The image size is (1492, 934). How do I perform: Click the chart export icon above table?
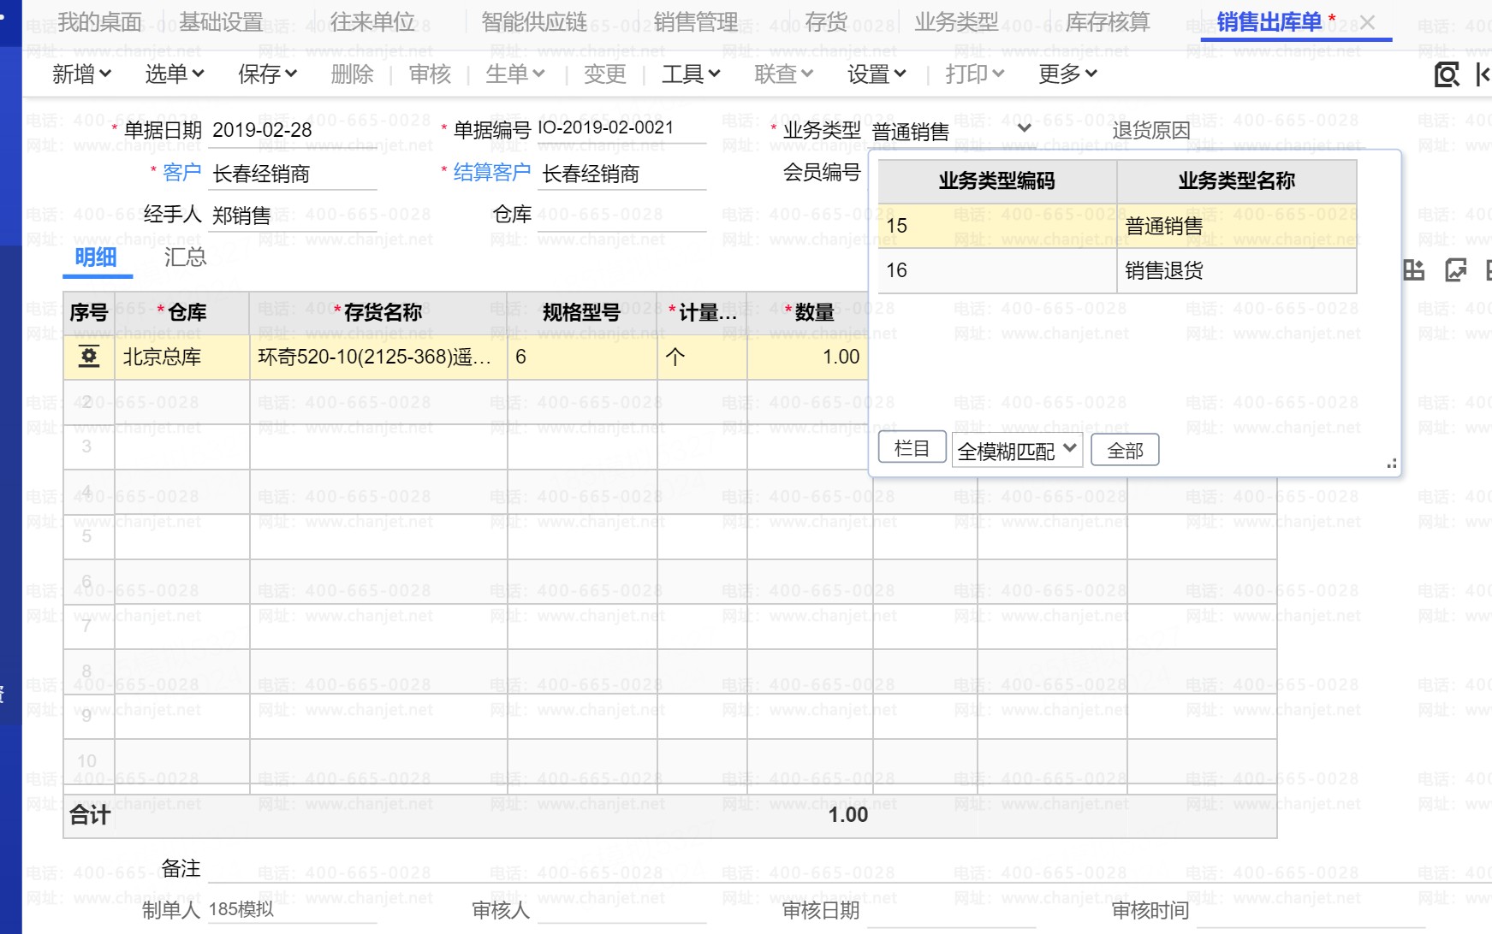tap(1455, 271)
